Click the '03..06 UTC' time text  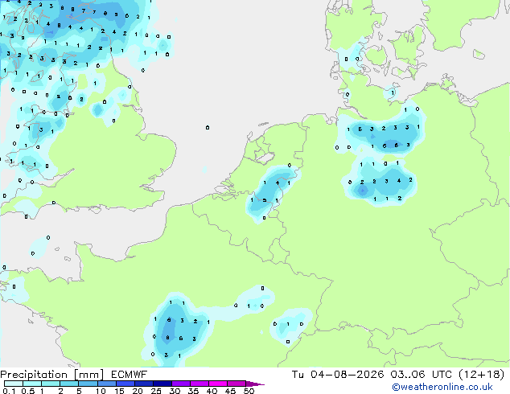[x=422, y=375]
